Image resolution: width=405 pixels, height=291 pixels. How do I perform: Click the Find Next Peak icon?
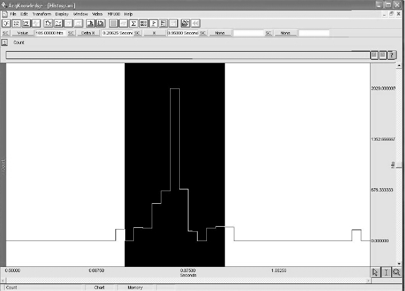click(x=101, y=24)
